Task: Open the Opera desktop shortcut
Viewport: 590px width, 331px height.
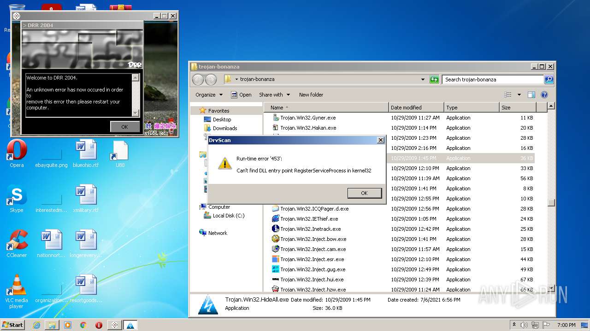Action: pyautogui.click(x=17, y=153)
